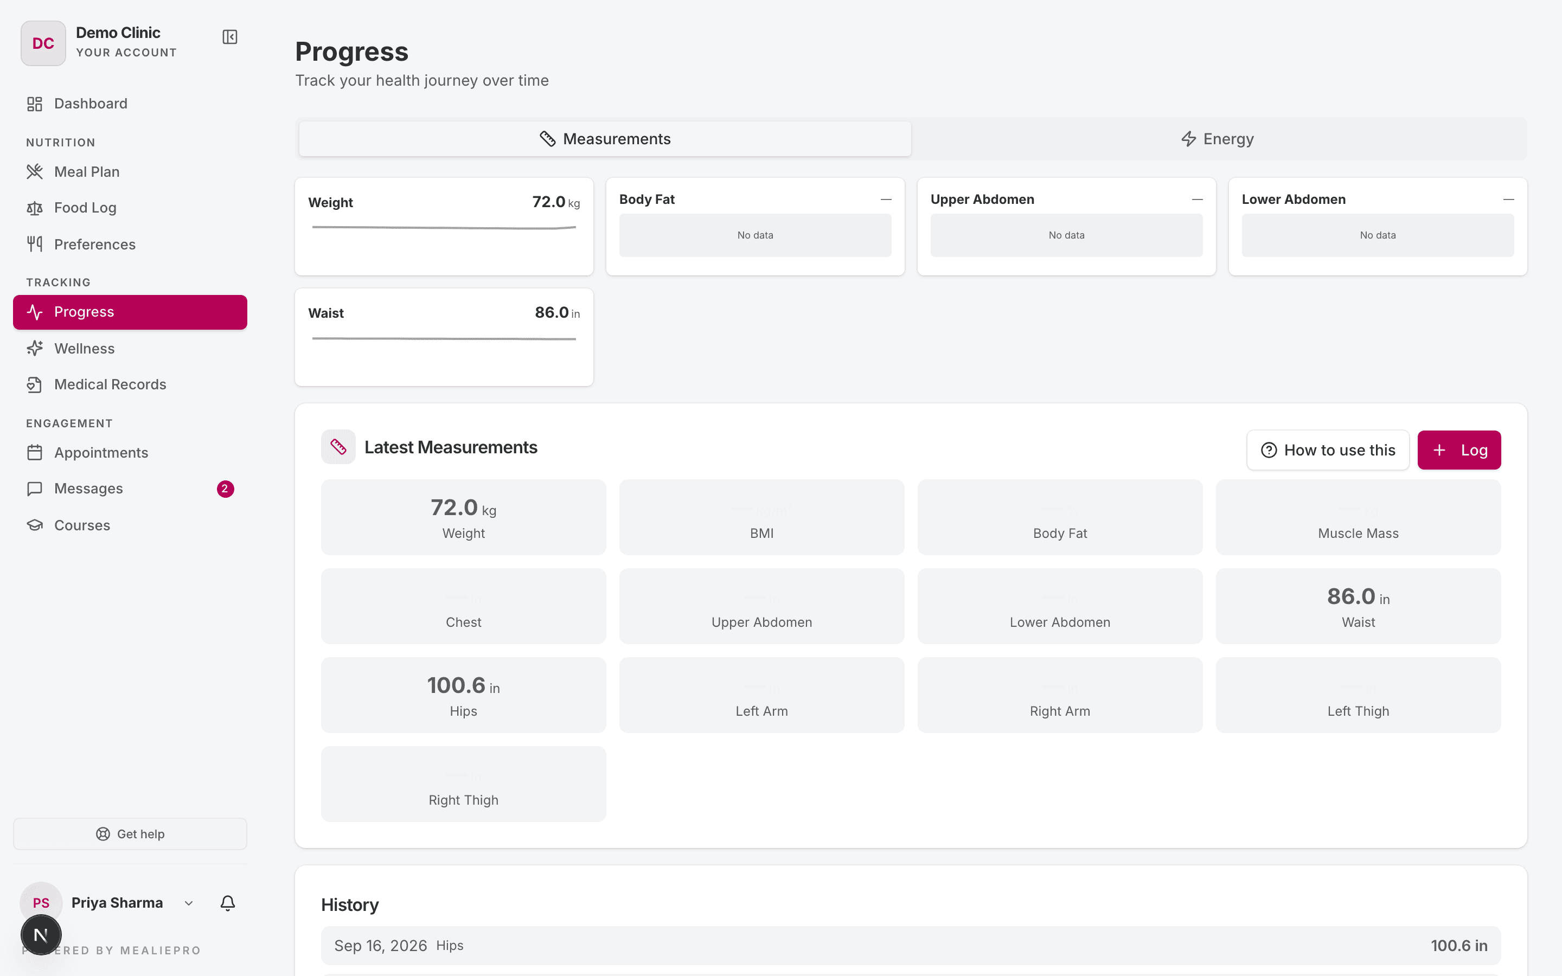1562x976 pixels.
Task: Click the Wellness sparkle icon
Action: (35, 349)
